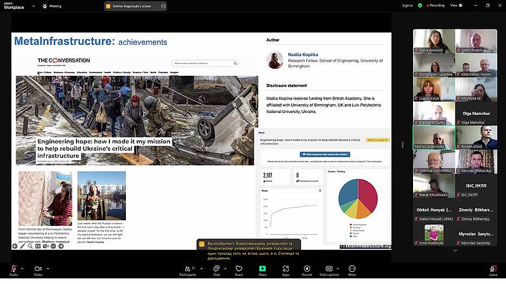The image size is (506, 284).
Task: Select Dariia Berestok video thumbnail
Action: [434, 41]
